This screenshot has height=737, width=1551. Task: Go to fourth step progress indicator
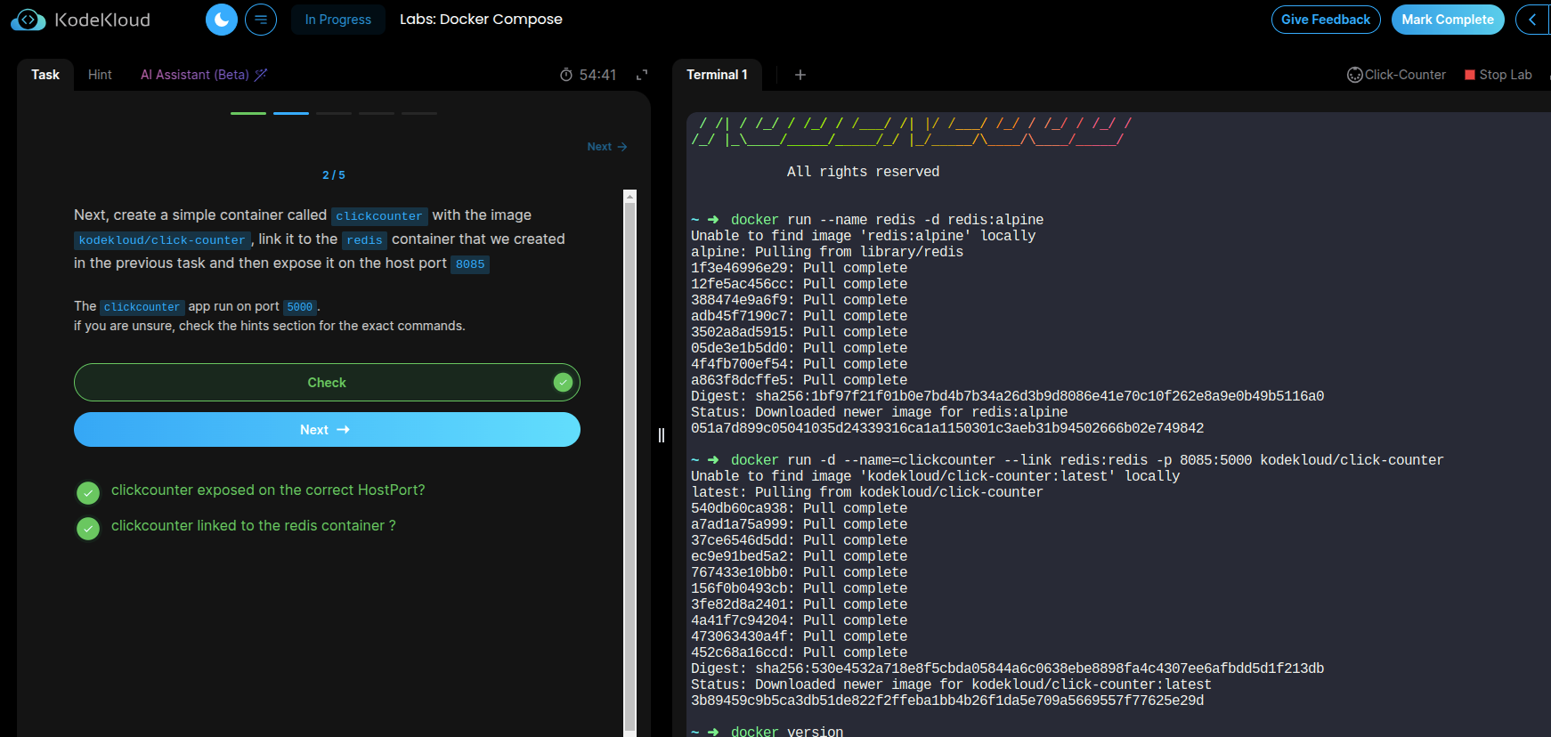pyautogui.click(x=377, y=113)
